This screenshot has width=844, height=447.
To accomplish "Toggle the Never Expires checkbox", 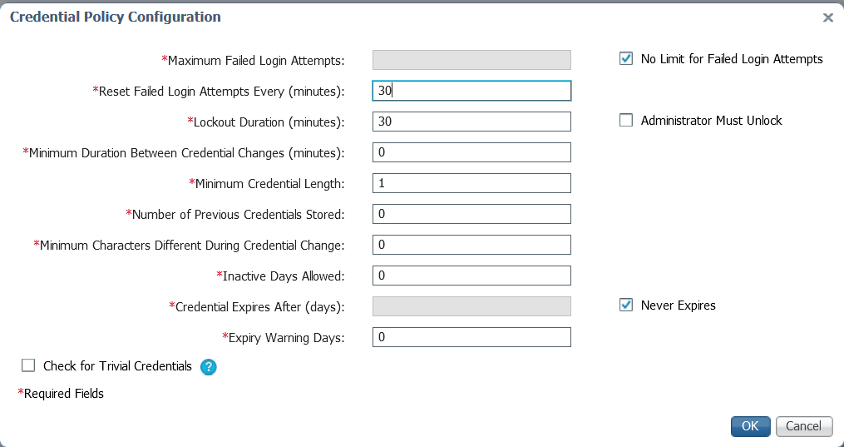I will (x=626, y=305).
